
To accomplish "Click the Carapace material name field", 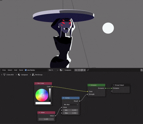I will pyautogui.click(x=69, y=70).
